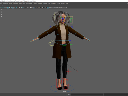Select the blue ground circle main control
This screenshot has height=96, width=128.
(62, 88)
